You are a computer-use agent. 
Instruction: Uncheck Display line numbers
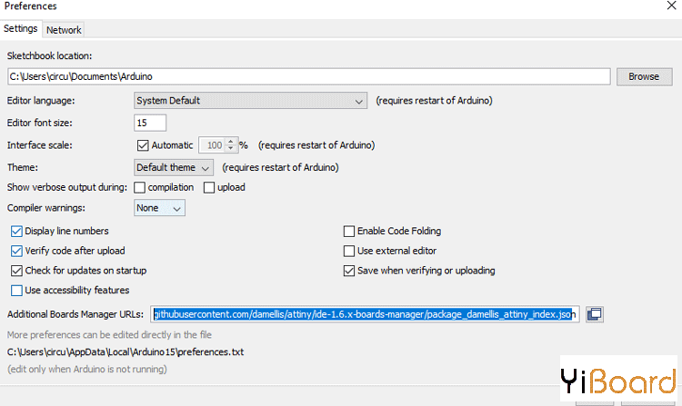pos(16,232)
